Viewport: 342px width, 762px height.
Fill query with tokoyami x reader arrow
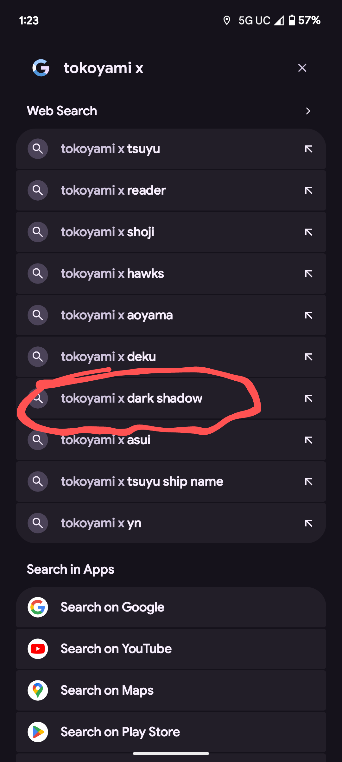(x=308, y=190)
